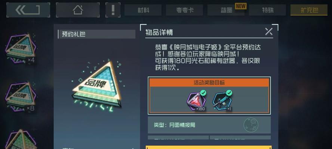The image size is (332, 149).
Task: Click the yellow button below item details
Action: [209, 147]
